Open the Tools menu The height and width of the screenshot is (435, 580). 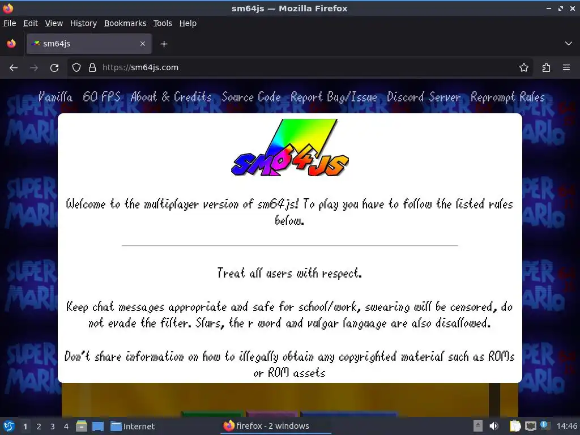coord(163,23)
